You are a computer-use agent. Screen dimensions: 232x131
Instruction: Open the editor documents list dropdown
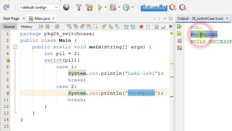(165, 19)
